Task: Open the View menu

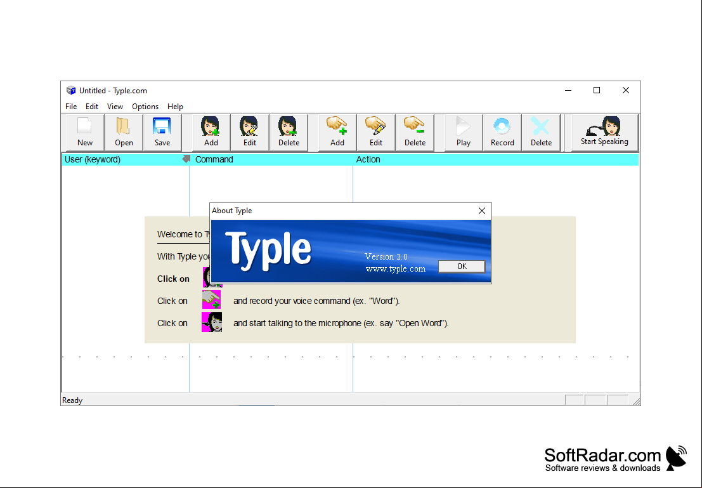Action: [115, 107]
